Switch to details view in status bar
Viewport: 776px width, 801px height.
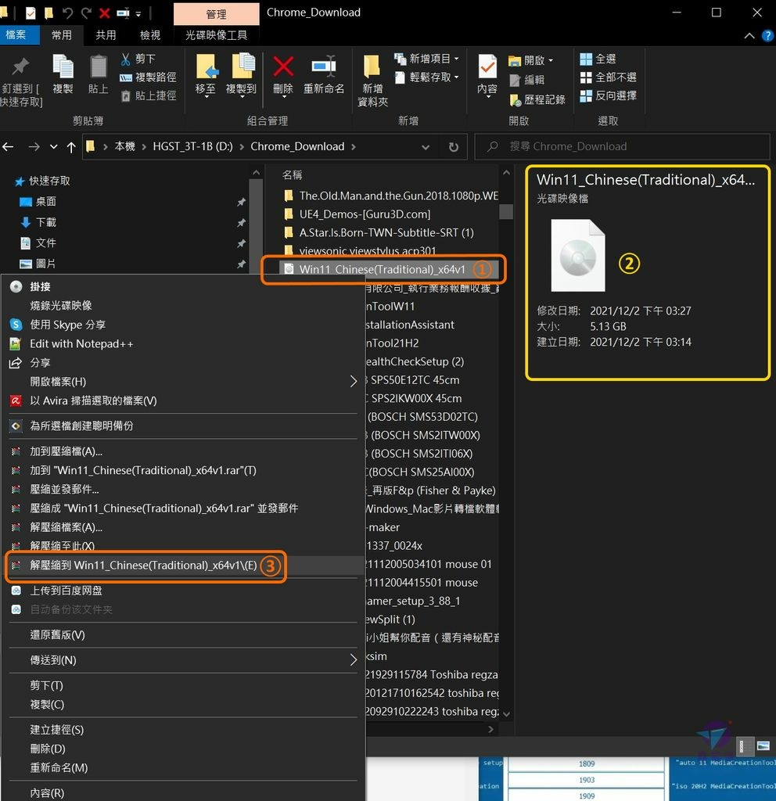745,745
